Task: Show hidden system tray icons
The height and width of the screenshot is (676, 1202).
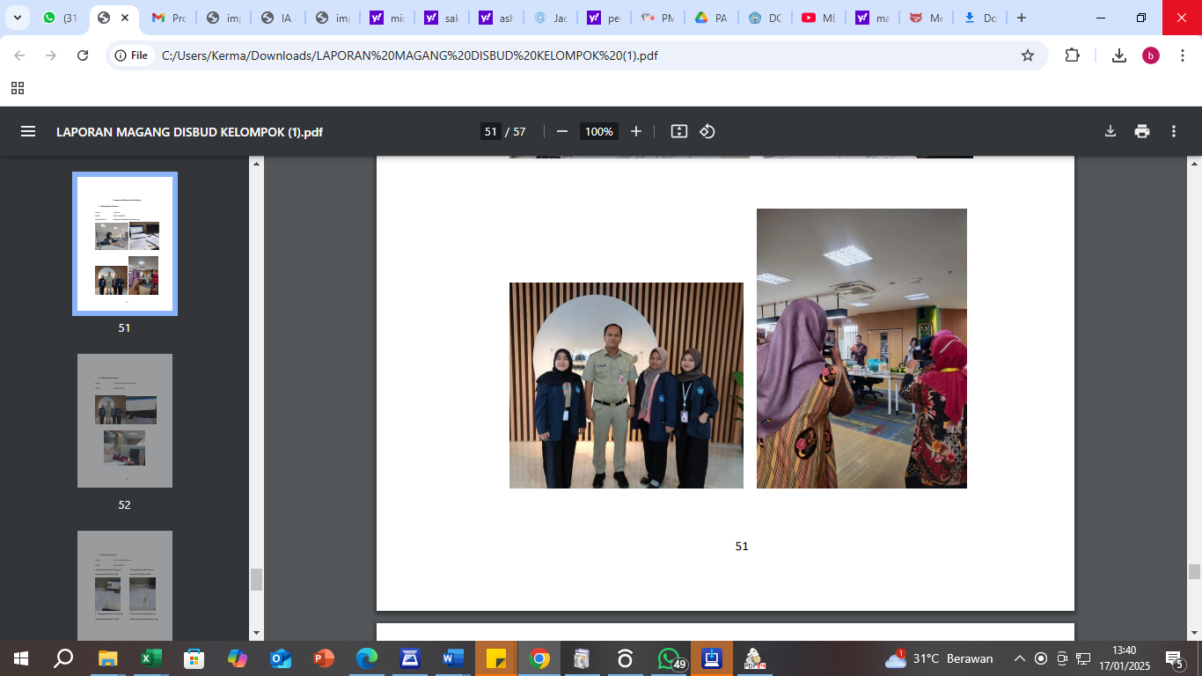Action: (x=1020, y=658)
